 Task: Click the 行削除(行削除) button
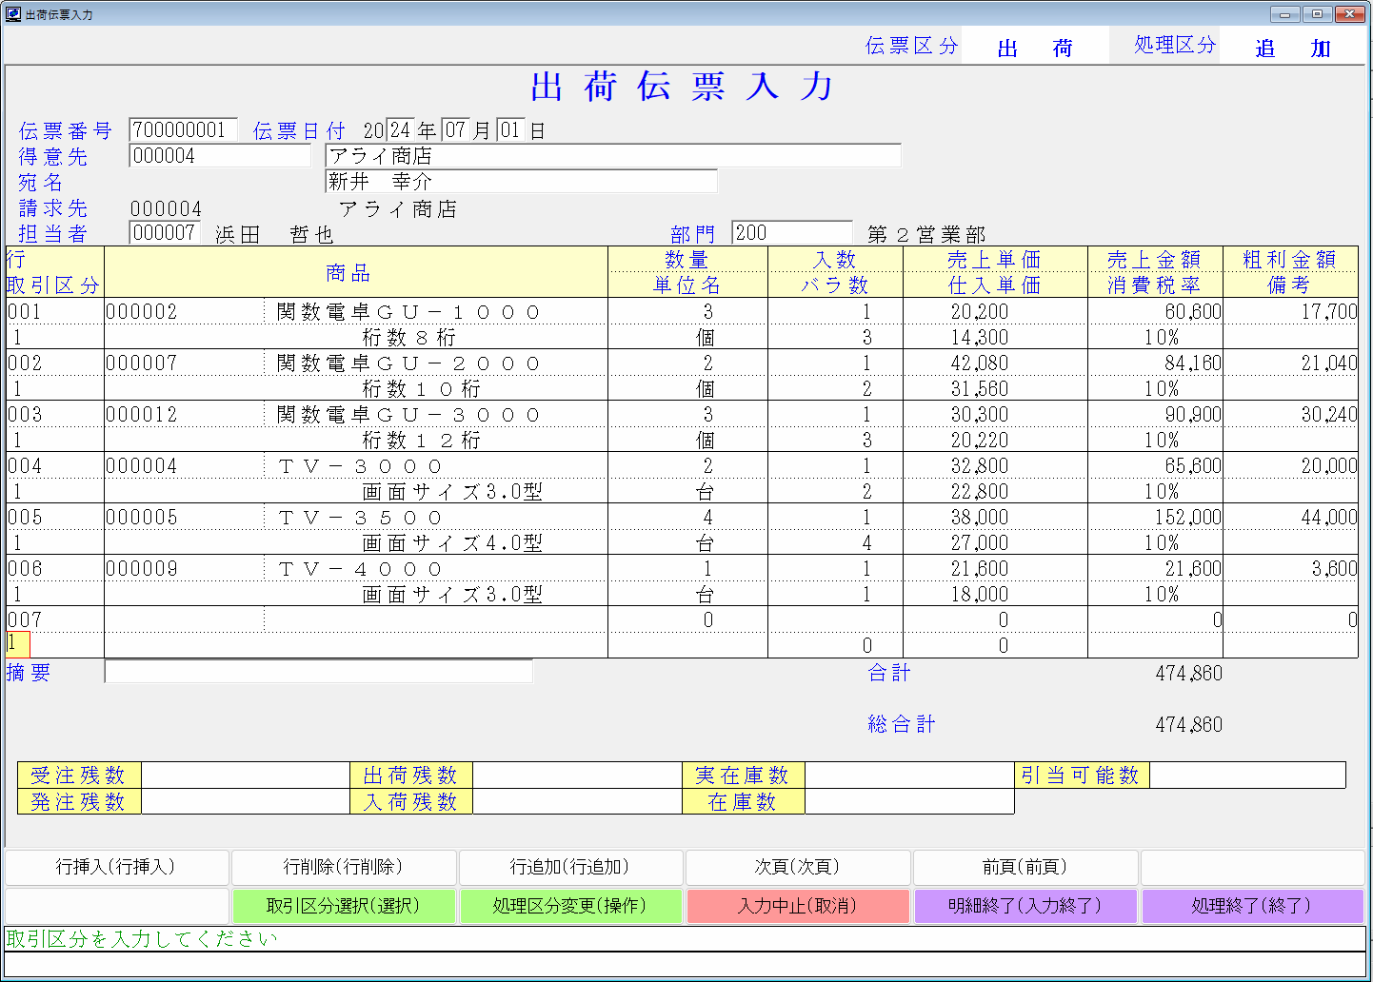344,867
